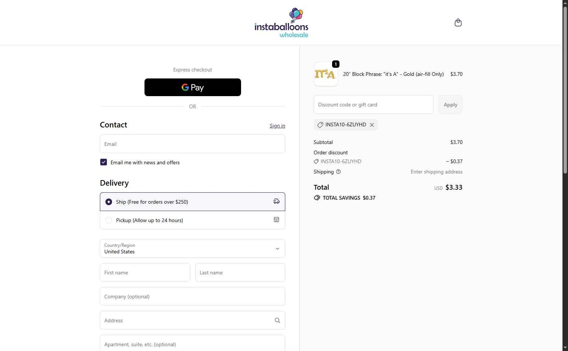Pay with Google Pay express checkout
The width and height of the screenshot is (568, 351).
(x=192, y=87)
